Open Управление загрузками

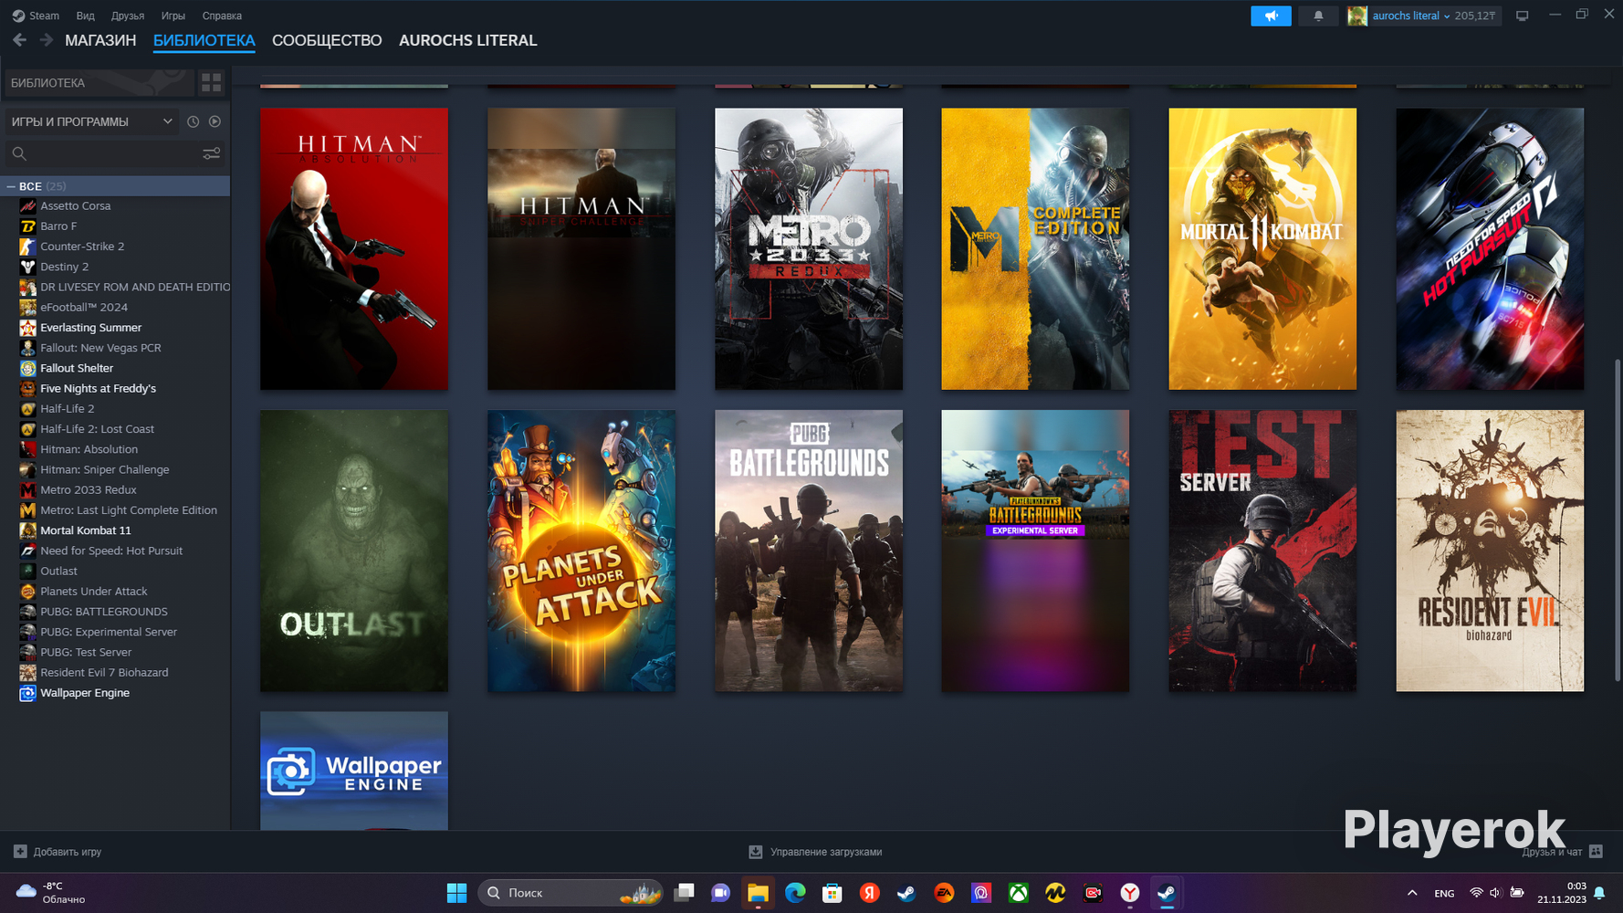pos(826,852)
